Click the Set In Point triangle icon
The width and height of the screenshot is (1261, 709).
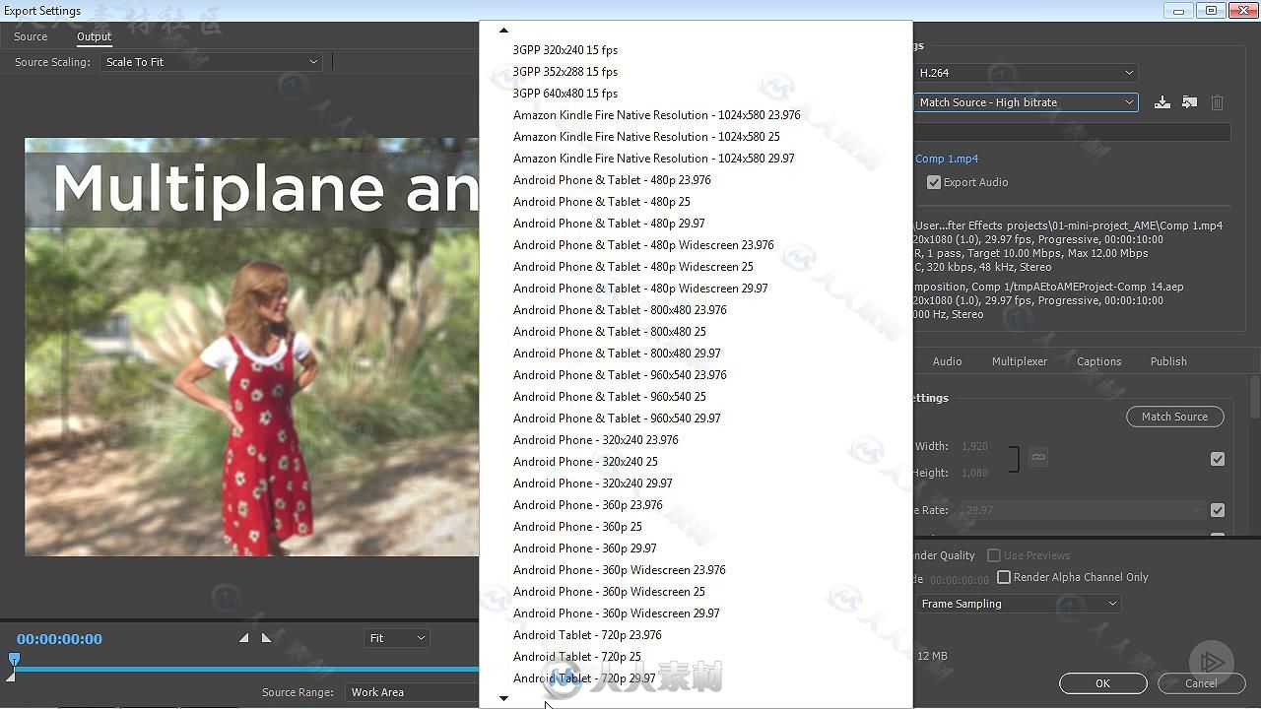(x=243, y=638)
